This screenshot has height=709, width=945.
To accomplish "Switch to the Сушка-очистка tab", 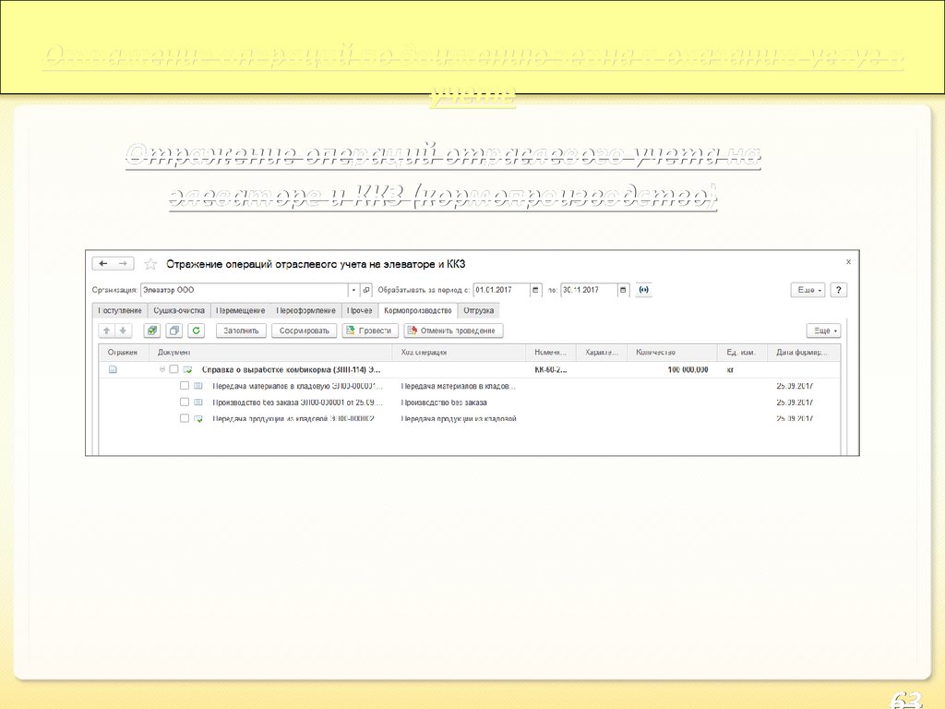I will pyautogui.click(x=179, y=310).
